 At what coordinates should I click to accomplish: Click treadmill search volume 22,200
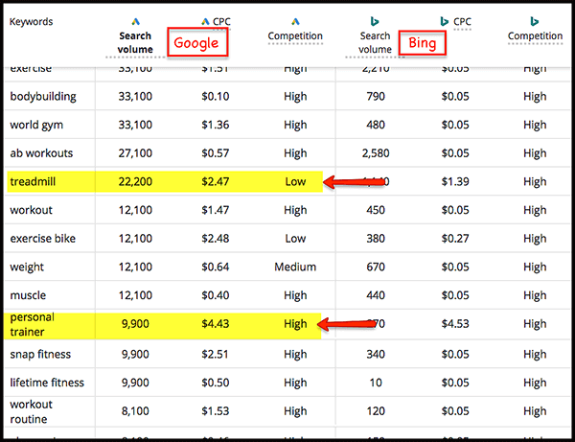[135, 181]
